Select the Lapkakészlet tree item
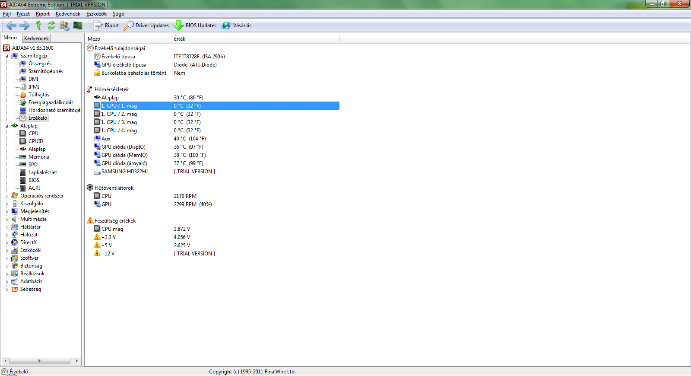The width and height of the screenshot is (691, 376). click(x=43, y=172)
